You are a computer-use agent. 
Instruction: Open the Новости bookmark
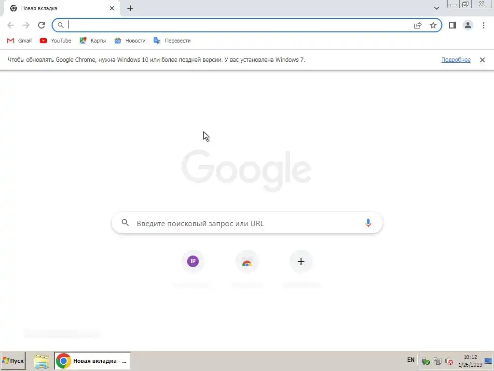click(x=130, y=41)
